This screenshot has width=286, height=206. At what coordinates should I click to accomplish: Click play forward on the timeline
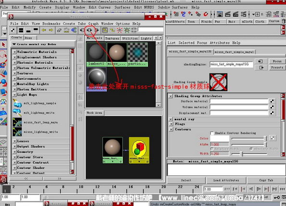point(259,189)
